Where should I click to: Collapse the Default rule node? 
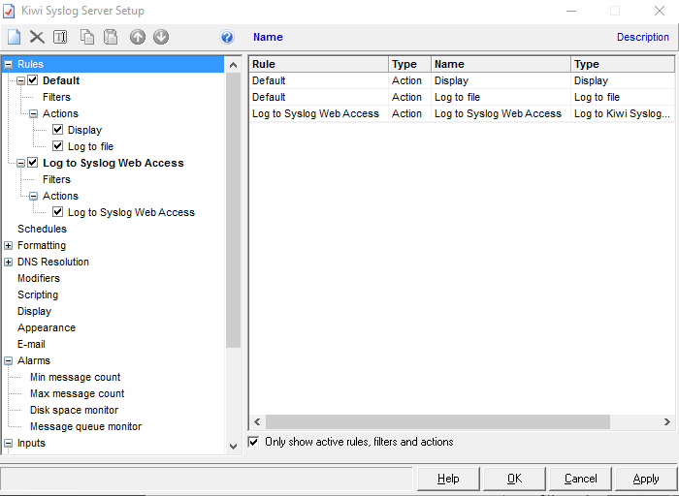coord(20,80)
